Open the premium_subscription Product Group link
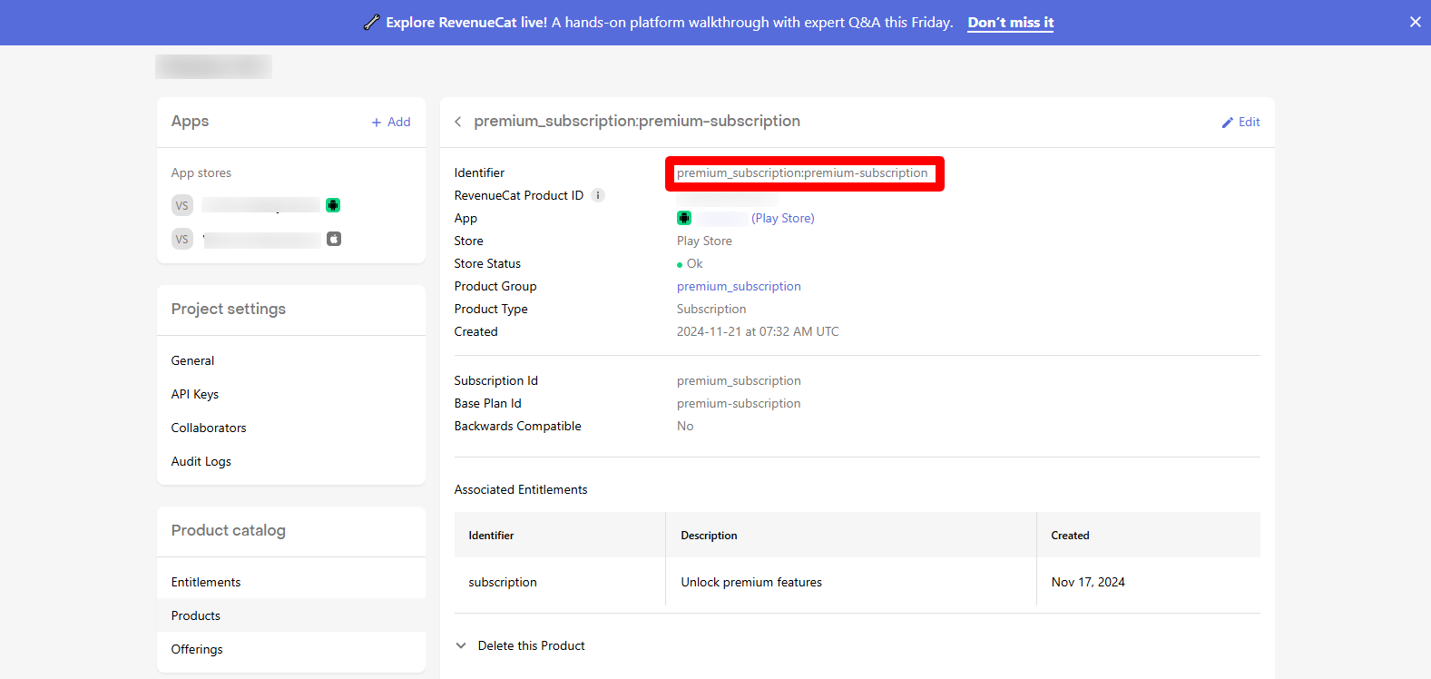 pyautogui.click(x=739, y=286)
